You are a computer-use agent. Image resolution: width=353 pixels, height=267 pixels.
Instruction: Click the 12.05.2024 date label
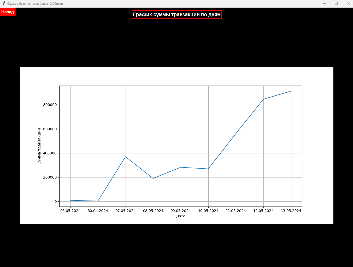[263, 211]
